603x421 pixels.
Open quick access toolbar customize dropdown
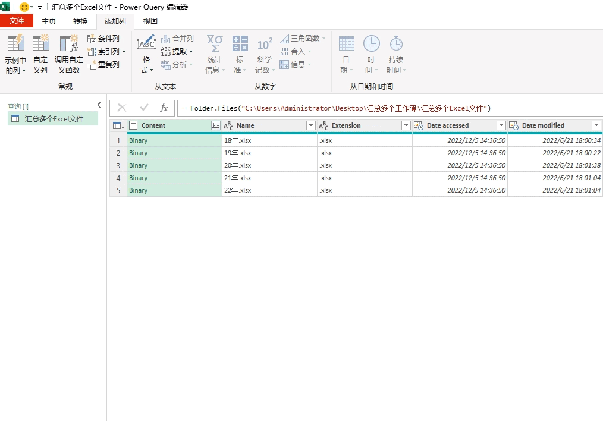tap(40, 7)
